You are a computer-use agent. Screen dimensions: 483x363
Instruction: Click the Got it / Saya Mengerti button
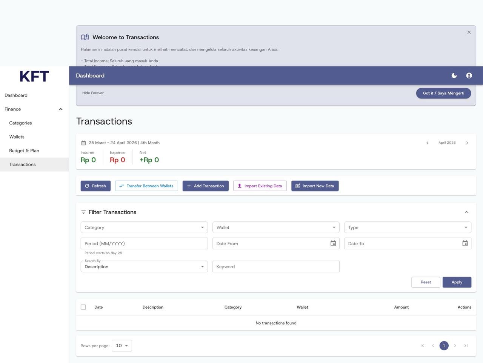pos(443,93)
